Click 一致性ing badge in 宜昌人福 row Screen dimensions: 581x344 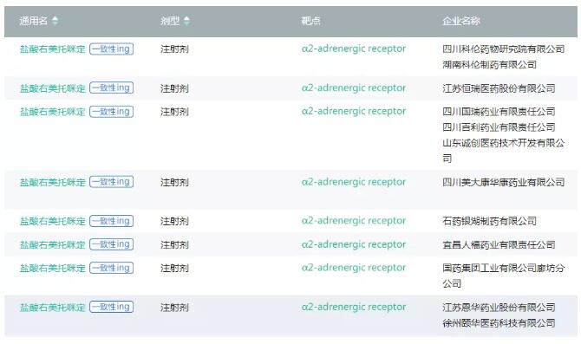click(112, 244)
